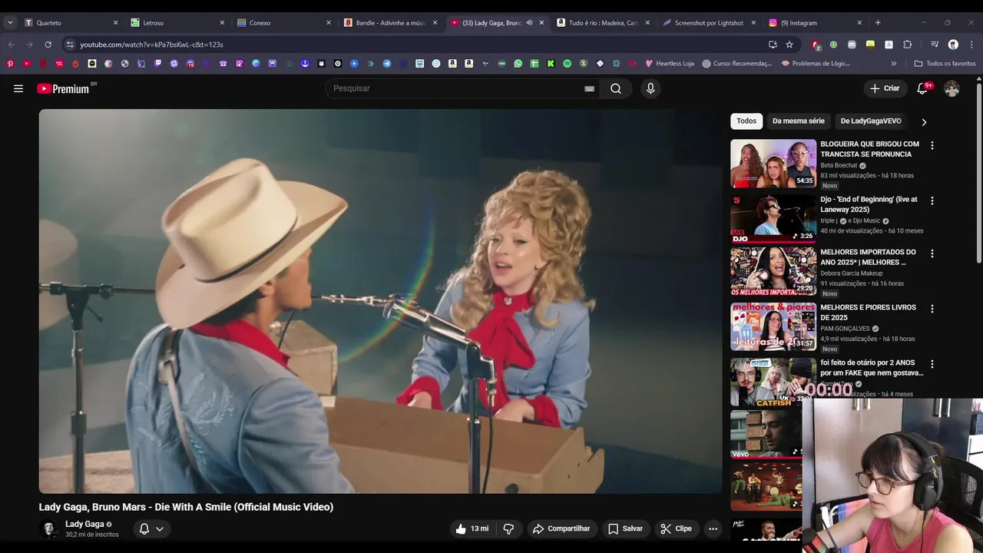Open the YouTube hamburger guide menu
The height and width of the screenshot is (553, 983).
tap(18, 88)
